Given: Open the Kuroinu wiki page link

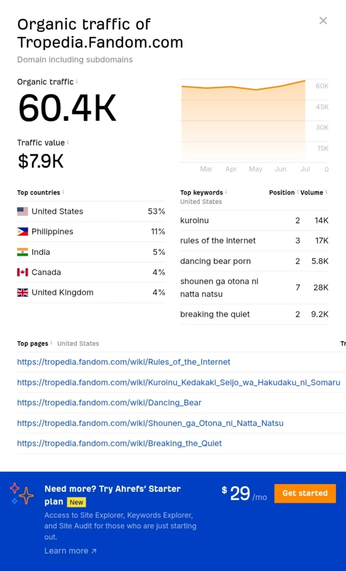Looking at the screenshot, I should pos(179,382).
